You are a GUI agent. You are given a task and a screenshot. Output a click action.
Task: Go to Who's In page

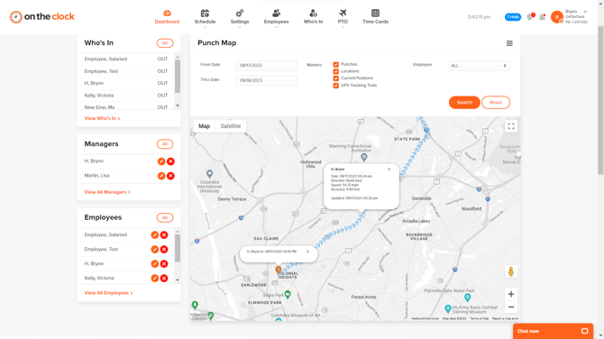coord(313,17)
